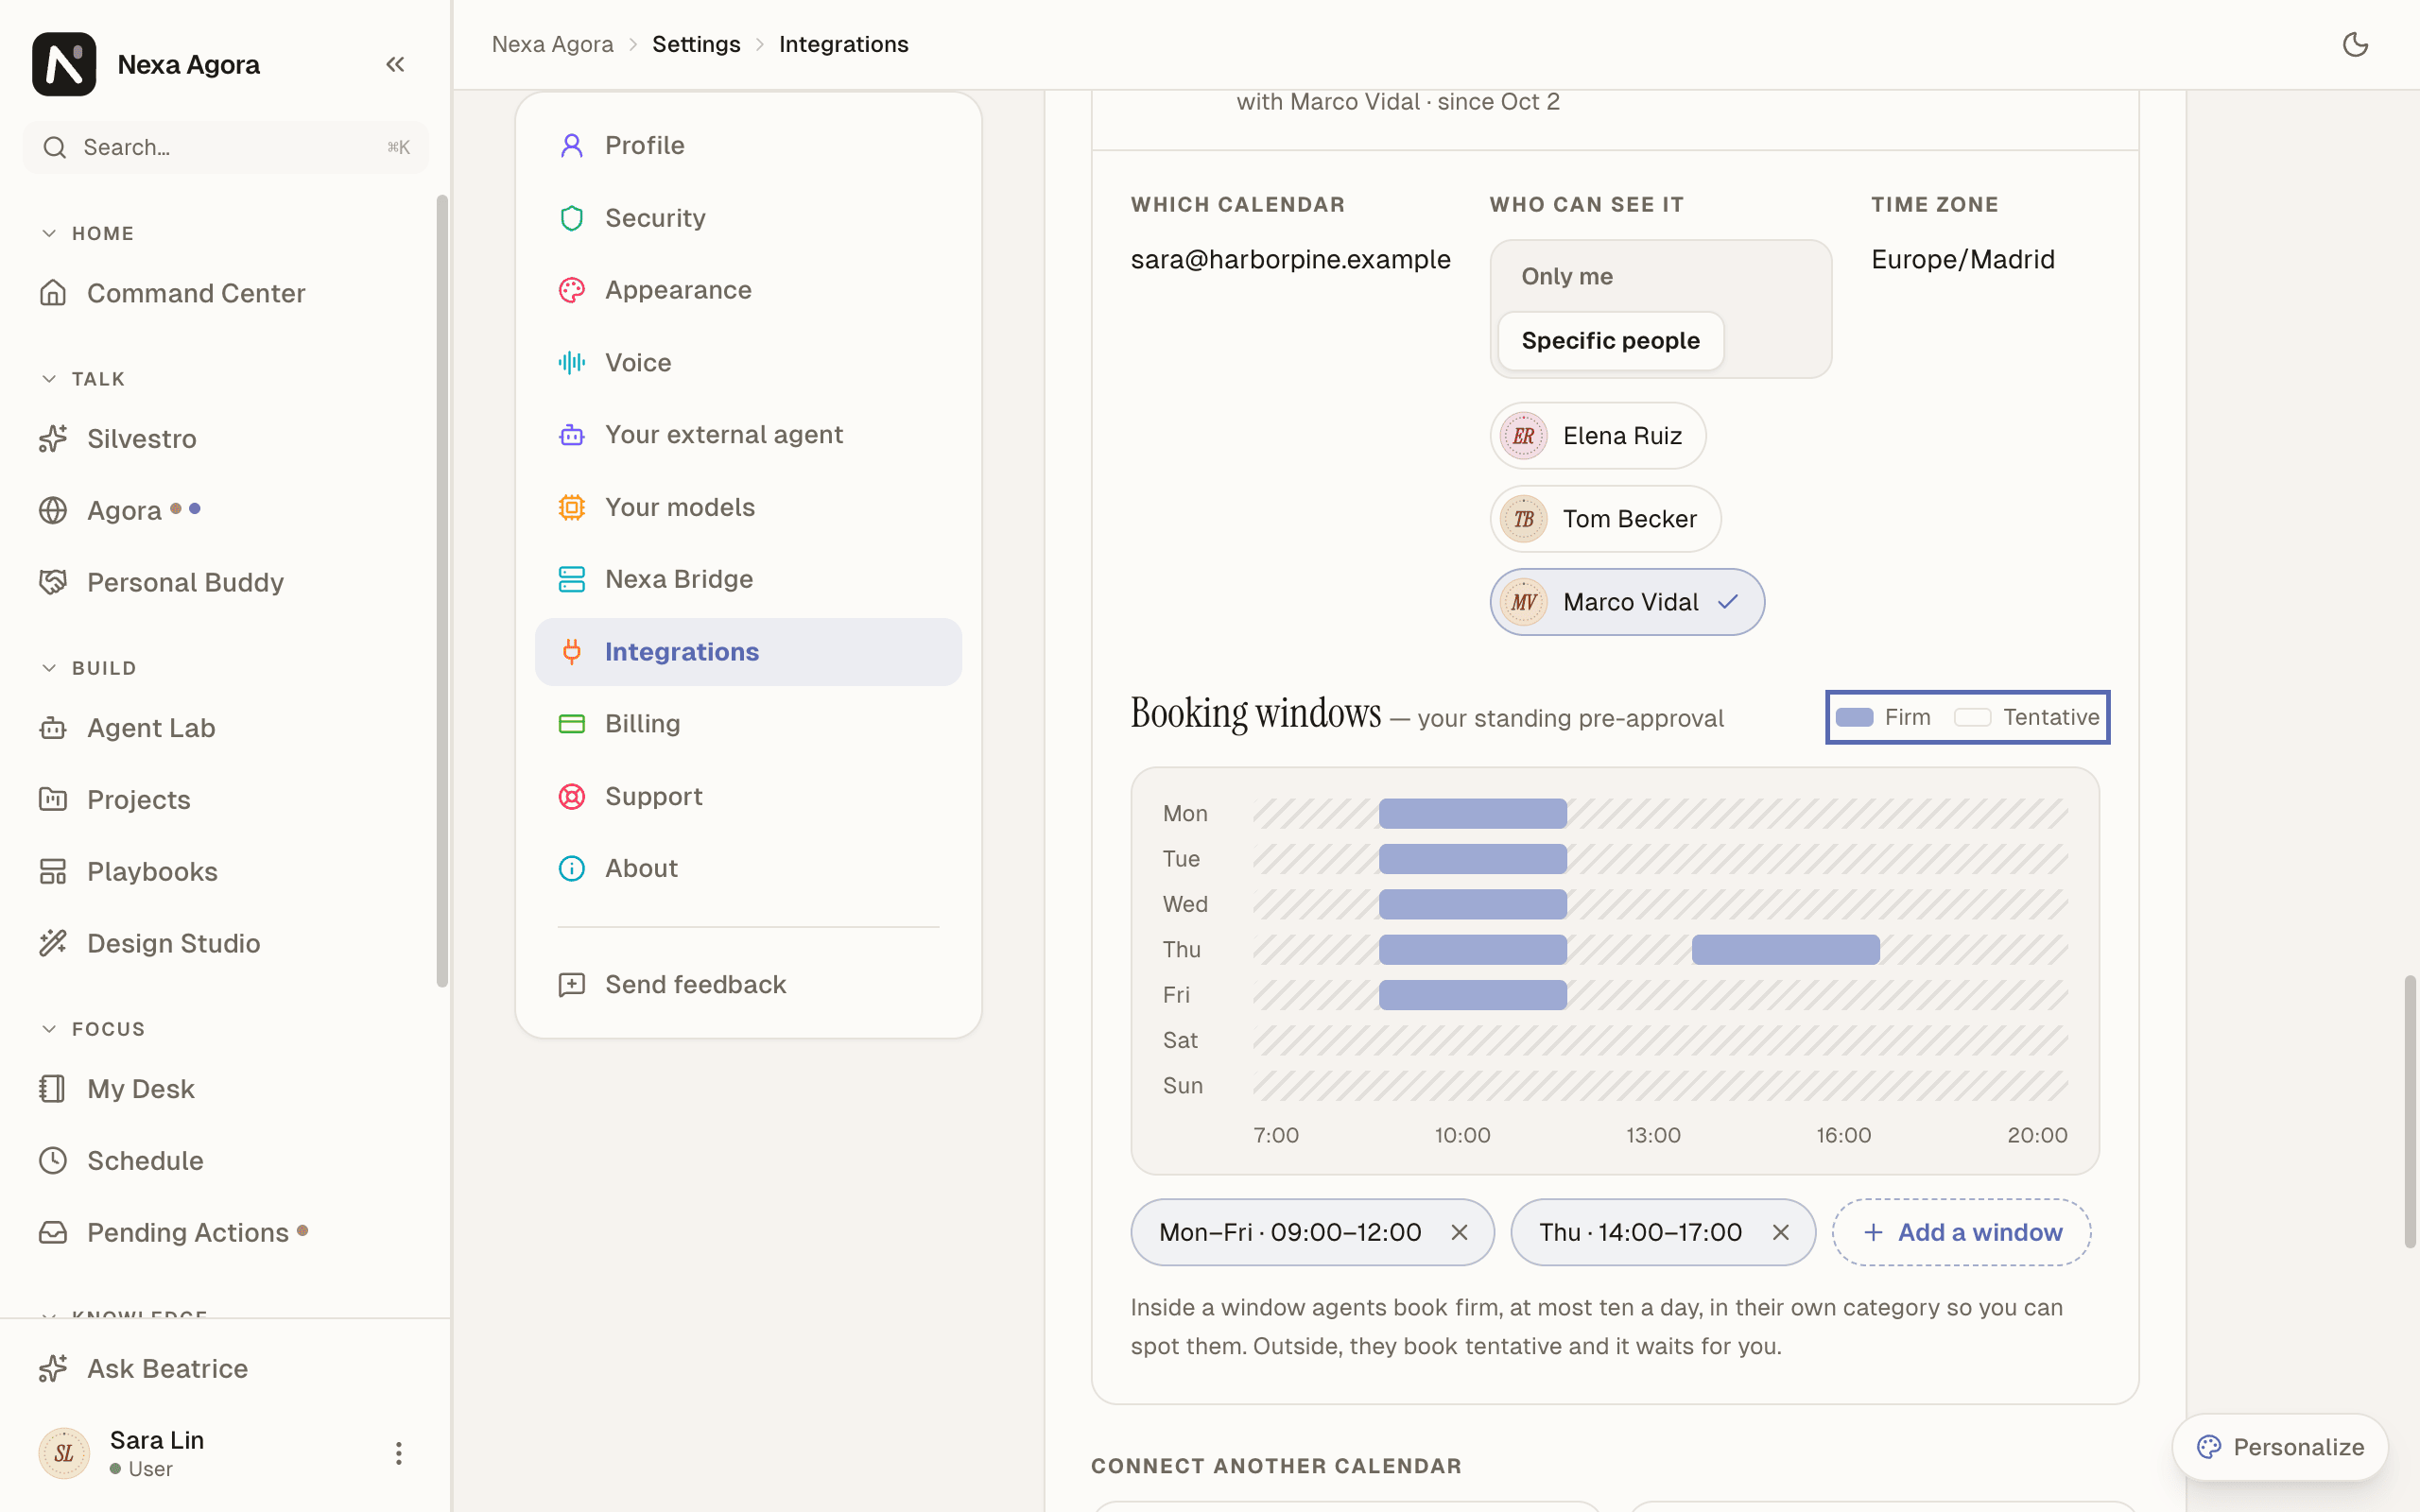This screenshot has width=2420, height=1512.
Task: Open Agent Lab robot icon
Action: coord(53,728)
